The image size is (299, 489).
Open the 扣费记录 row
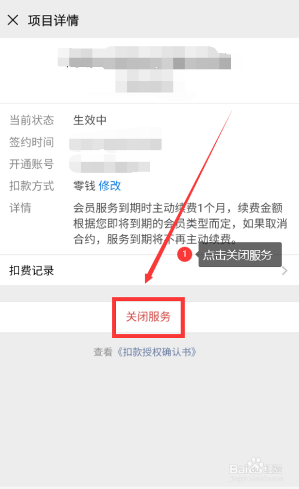click(x=149, y=271)
